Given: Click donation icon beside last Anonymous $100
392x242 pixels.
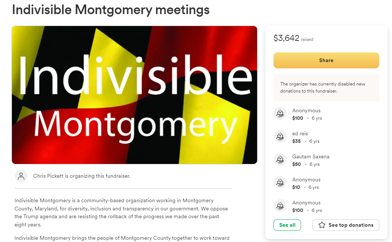Looking at the screenshot, I should [280, 206].
